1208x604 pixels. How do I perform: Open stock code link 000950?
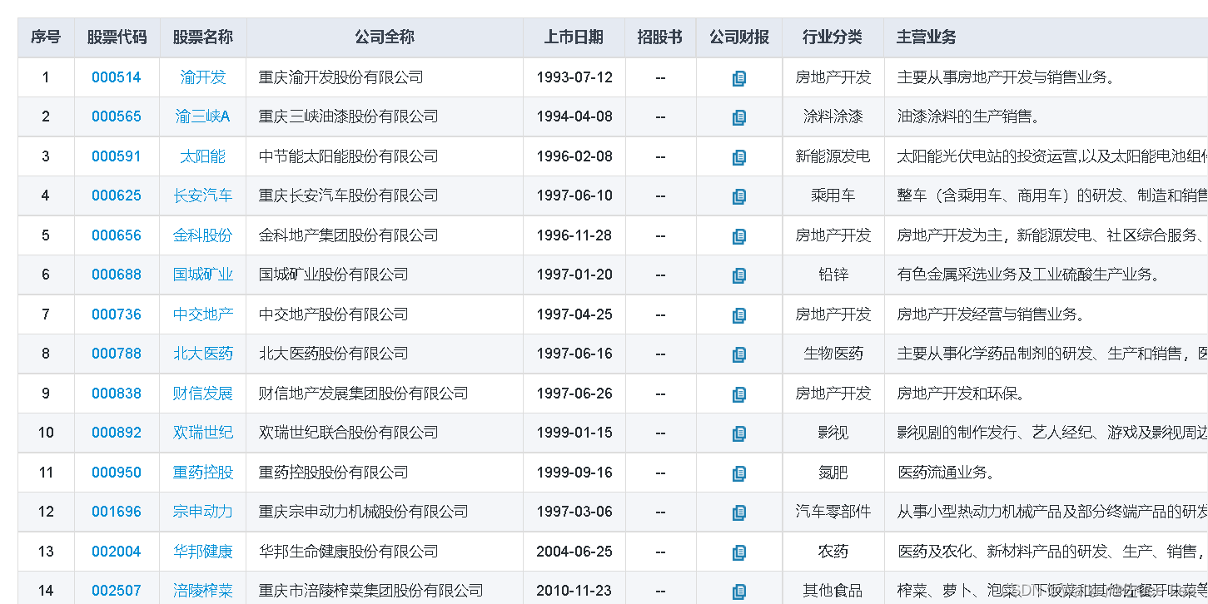117,473
